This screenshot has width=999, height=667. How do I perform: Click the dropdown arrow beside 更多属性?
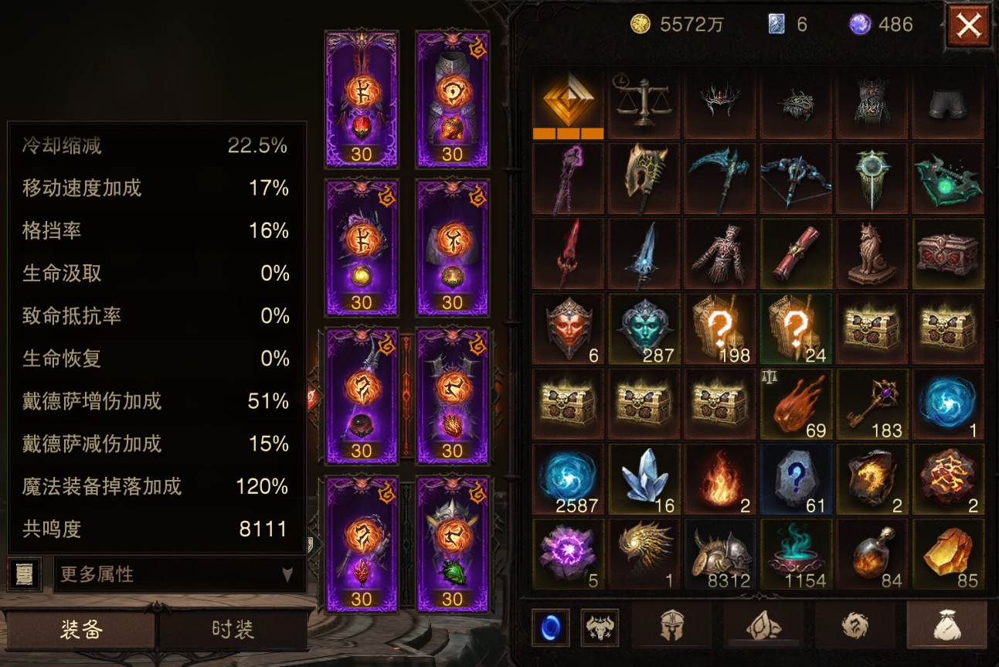tap(287, 575)
